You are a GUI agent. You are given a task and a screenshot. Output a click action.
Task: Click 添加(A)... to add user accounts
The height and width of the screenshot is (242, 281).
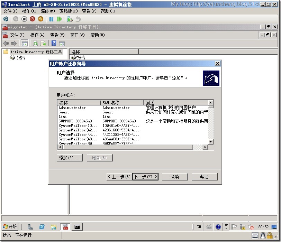(x=70, y=158)
